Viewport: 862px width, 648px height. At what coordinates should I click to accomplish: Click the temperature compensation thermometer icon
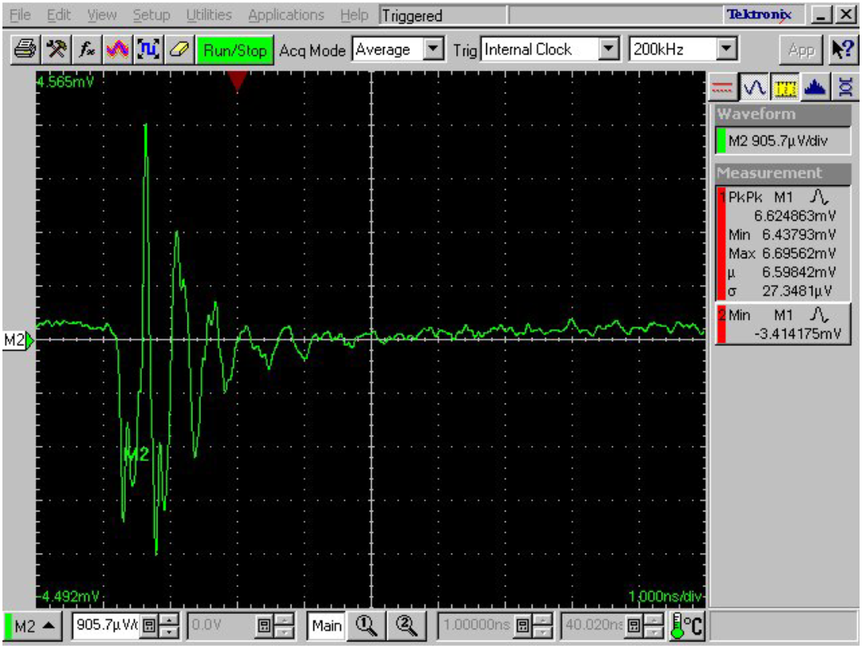pos(687,625)
